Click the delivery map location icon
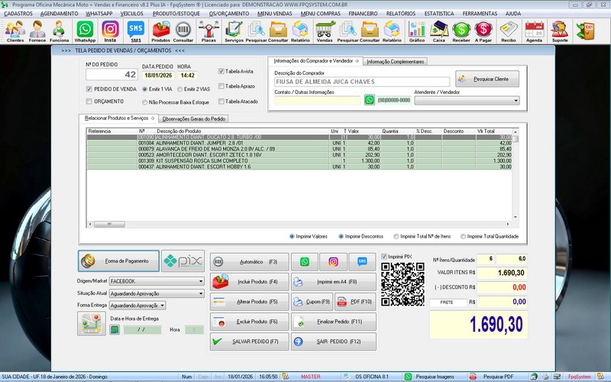Viewport: 611px width, 382px height. [91, 324]
